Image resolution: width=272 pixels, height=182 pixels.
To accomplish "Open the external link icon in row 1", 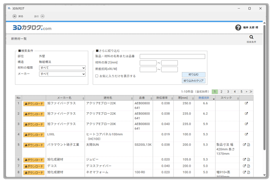I will coord(246,103).
